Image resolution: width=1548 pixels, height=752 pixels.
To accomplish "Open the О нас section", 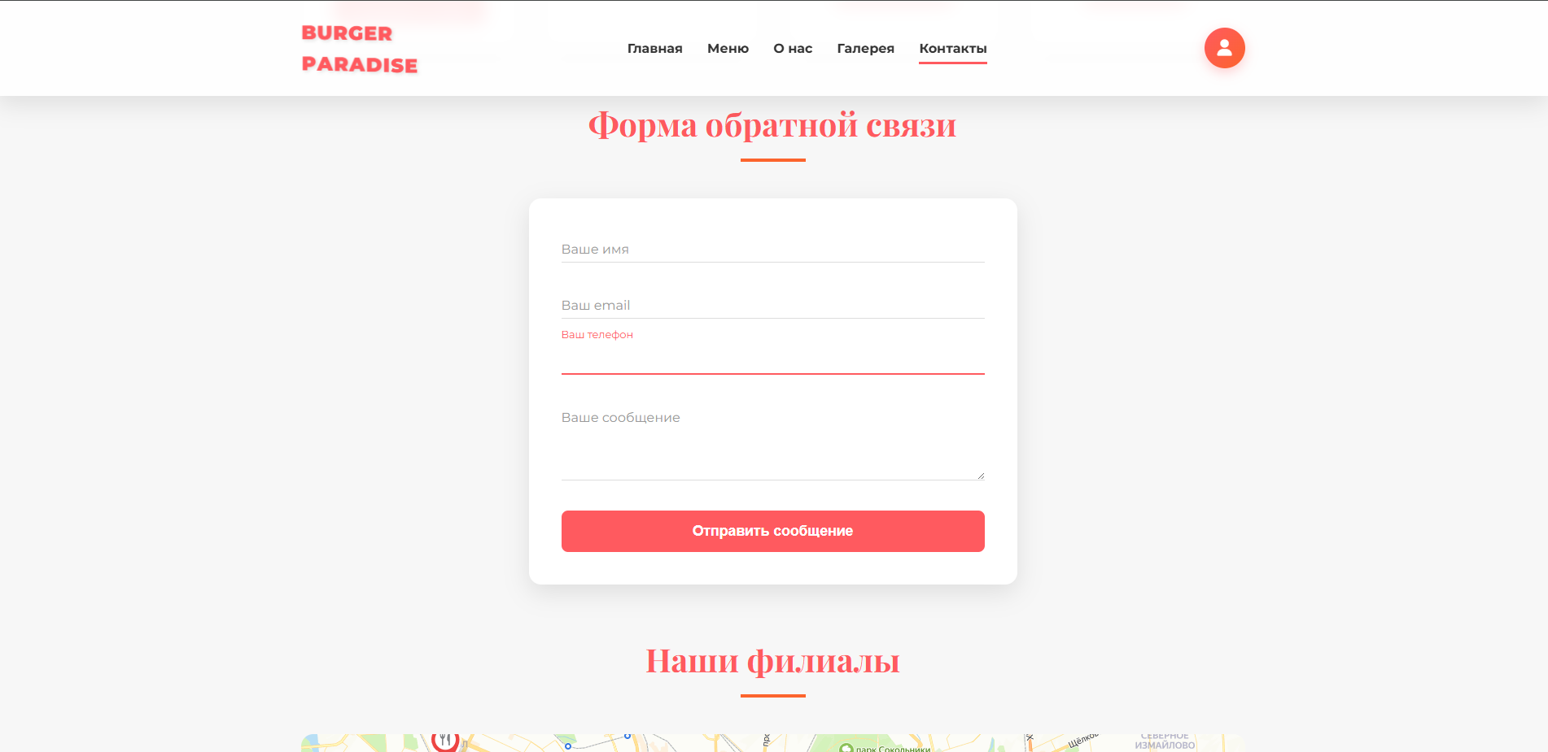I will point(793,49).
